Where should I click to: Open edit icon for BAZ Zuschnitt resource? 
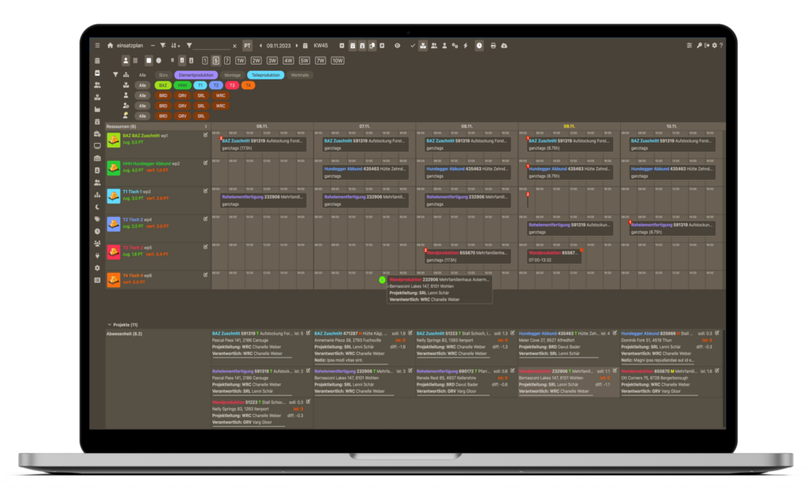tap(205, 136)
